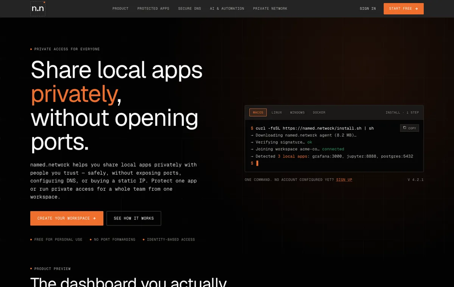The image size is (454, 287).
Task: Open AI & Automation nav link
Action: click(227, 9)
